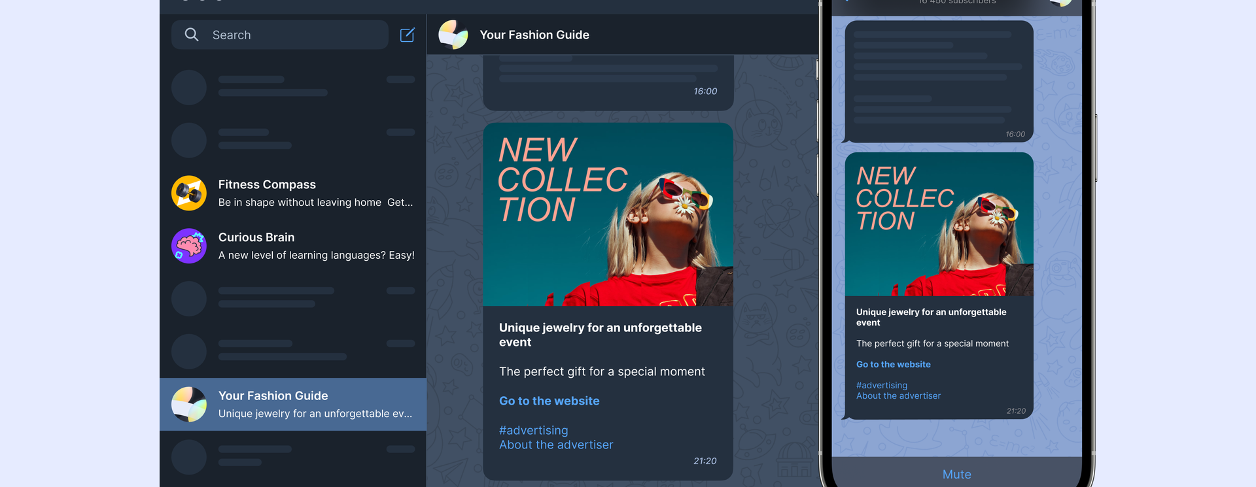This screenshot has width=1256, height=487.
Task: Click the "Unique jewelry for an unforgettable ev..." sidebar preview
Action: point(315,413)
